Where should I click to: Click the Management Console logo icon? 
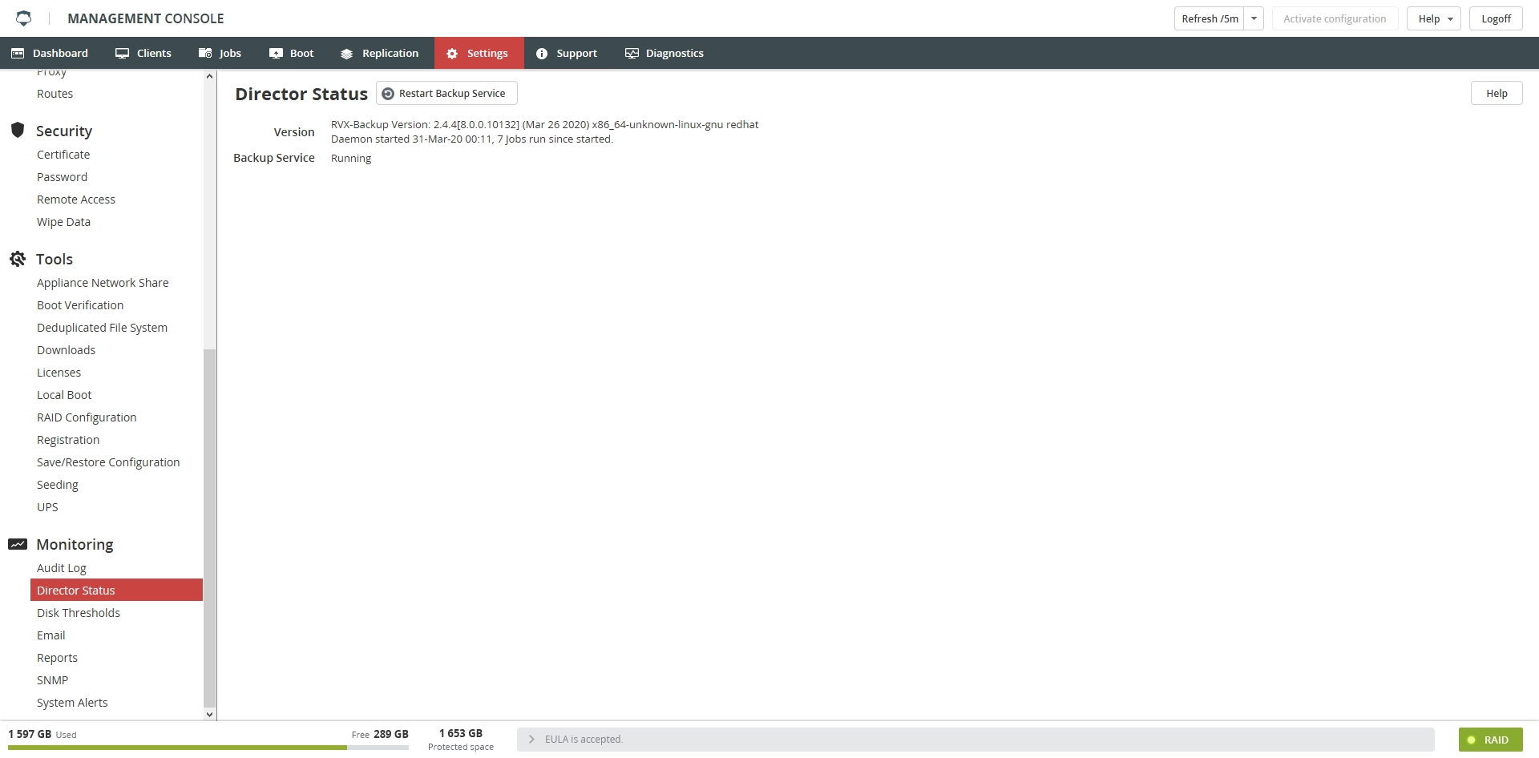(24, 18)
